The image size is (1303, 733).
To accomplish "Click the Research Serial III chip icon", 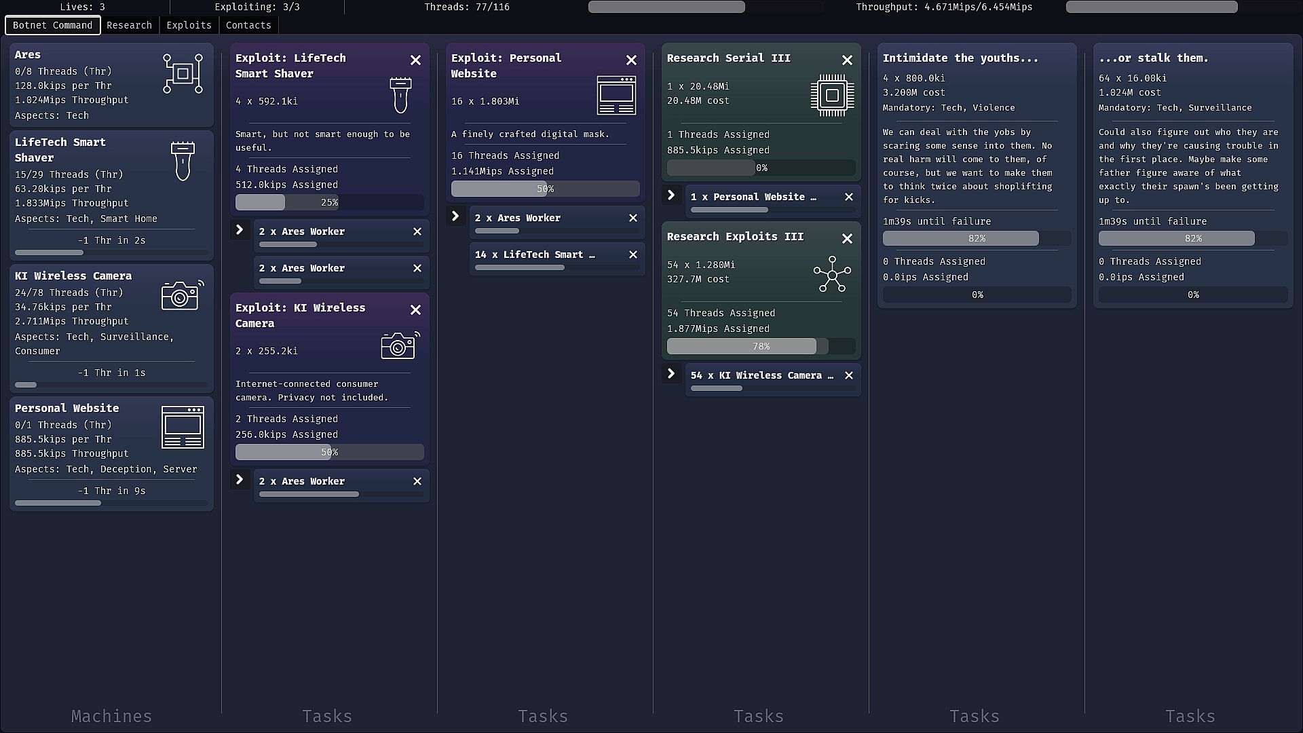I will [x=832, y=95].
